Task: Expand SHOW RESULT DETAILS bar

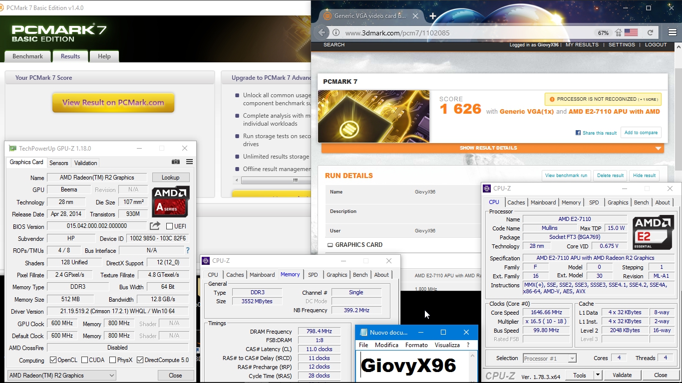Action: point(492,148)
